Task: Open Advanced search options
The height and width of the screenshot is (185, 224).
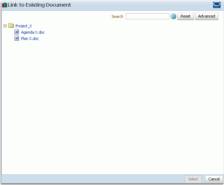Action: (x=206, y=16)
